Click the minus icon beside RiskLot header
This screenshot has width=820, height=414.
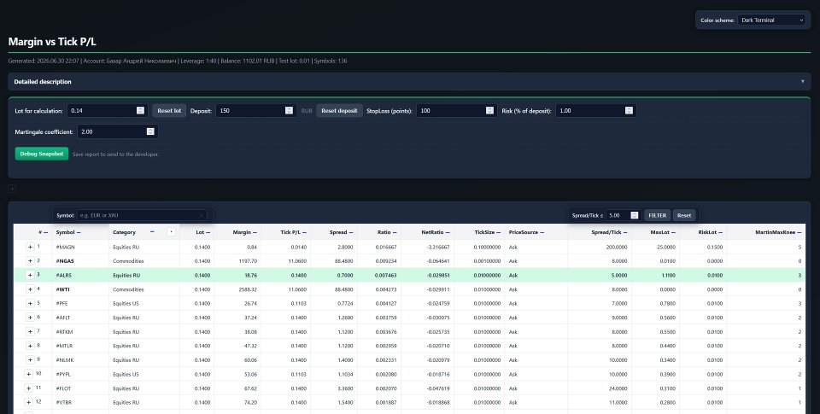(721, 233)
